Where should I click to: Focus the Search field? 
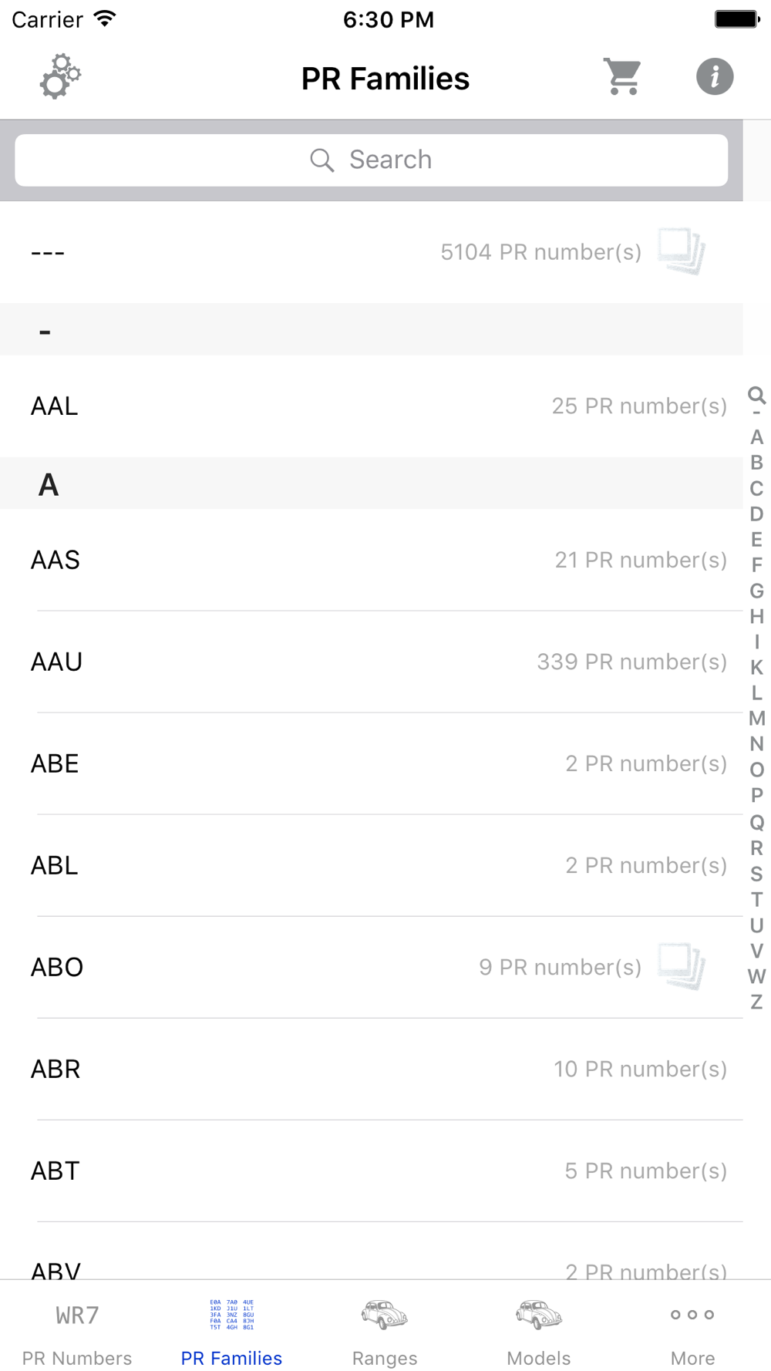click(372, 160)
